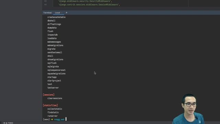Click the 'showmigrations' command text
The width and height of the screenshot is (220, 124).
(x=55, y=60)
